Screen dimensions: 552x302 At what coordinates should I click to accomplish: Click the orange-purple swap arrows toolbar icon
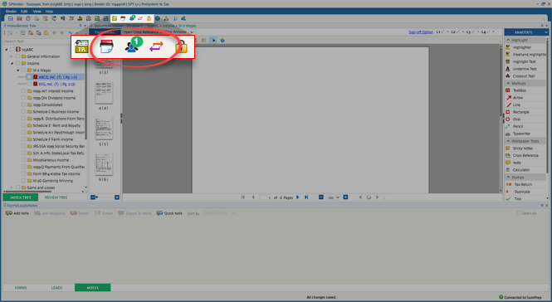click(140, 18)
